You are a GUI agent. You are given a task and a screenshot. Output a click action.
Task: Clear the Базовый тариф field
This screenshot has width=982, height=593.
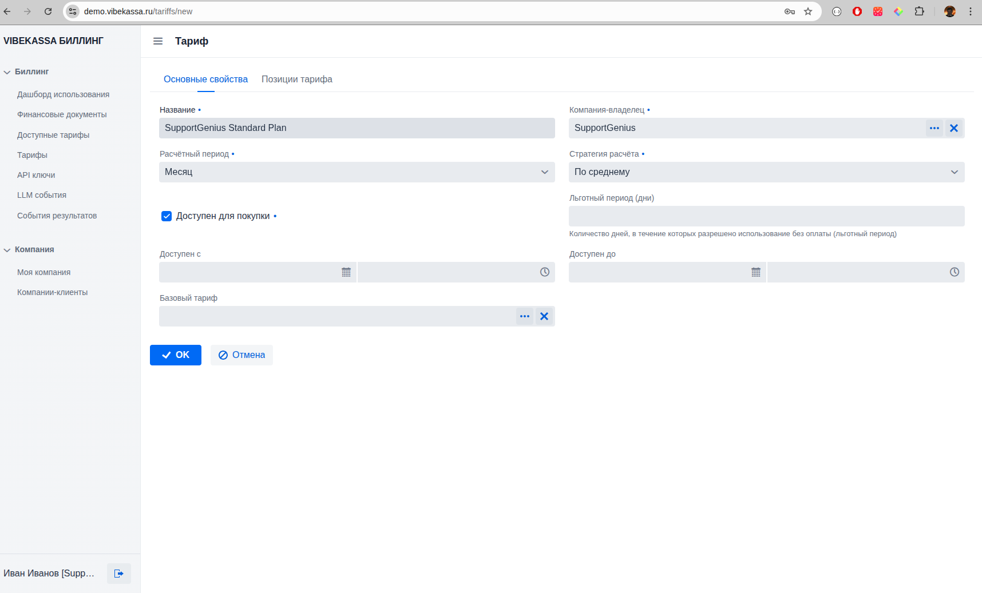[x=544, y=316]
